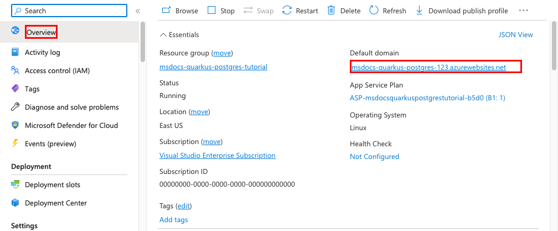Viewport: 558px width, 231px height.
Task: Open Tags in the sidebar
Action: (32, 89)
